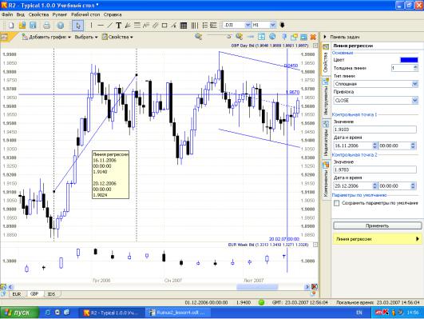The image size is (424, 319).
Task: Click the black down arrow after H1
Action: click(x=282, y=26)
